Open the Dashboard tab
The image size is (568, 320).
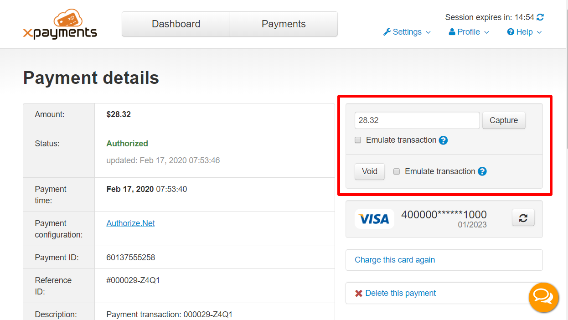click(x=176, y=24)
